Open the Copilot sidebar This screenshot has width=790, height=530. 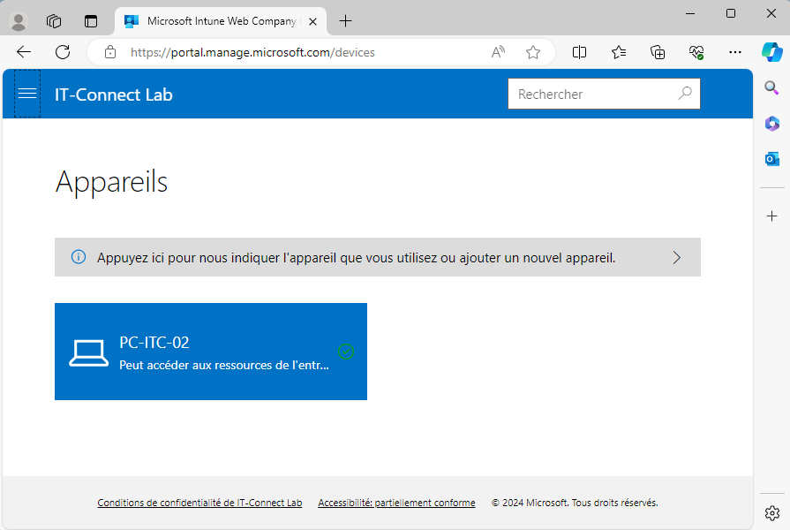772,52
